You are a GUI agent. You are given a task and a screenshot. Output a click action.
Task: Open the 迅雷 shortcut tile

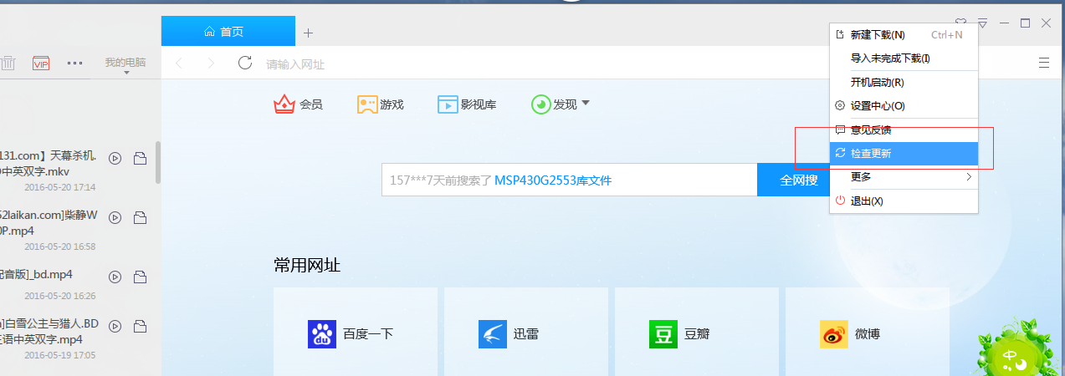pyautogui.click(x=526, y=332)
